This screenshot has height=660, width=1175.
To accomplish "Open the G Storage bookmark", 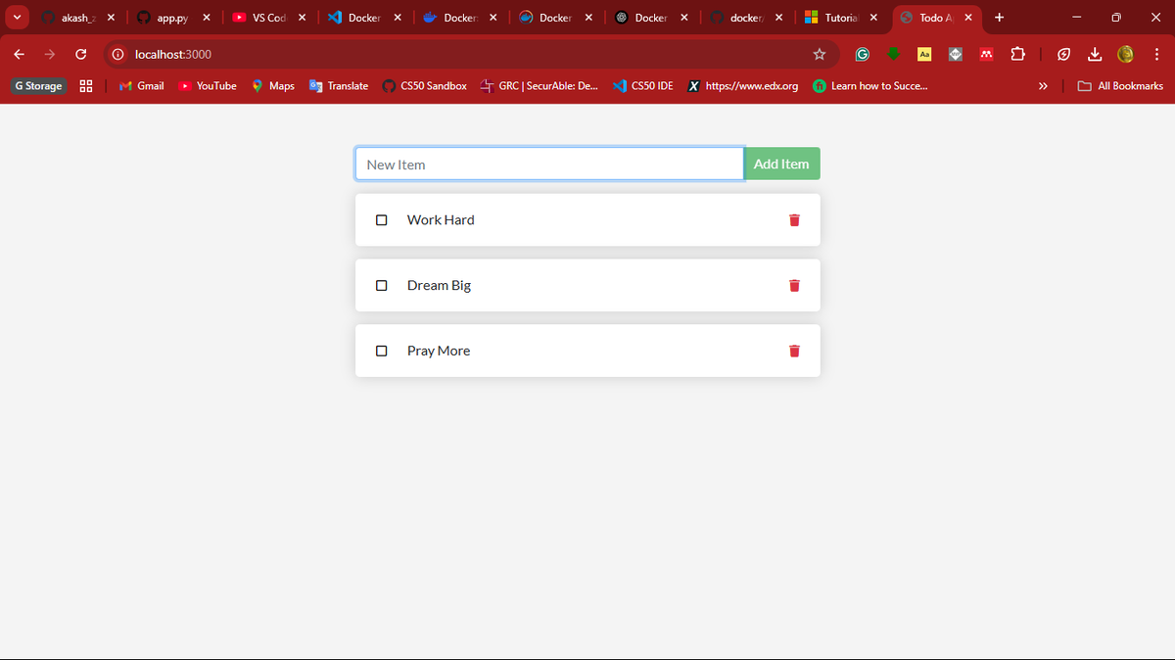I will (x=38, y=86).
